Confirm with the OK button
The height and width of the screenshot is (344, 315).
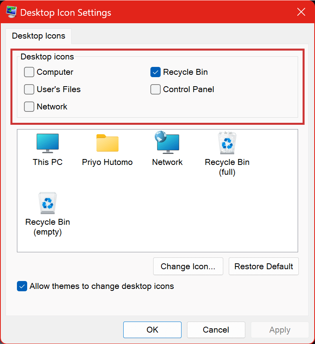point(152,330)
